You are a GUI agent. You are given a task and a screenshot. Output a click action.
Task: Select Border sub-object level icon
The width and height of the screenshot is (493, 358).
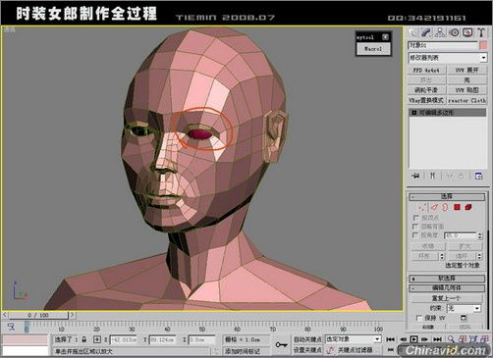tap(445, 207)
